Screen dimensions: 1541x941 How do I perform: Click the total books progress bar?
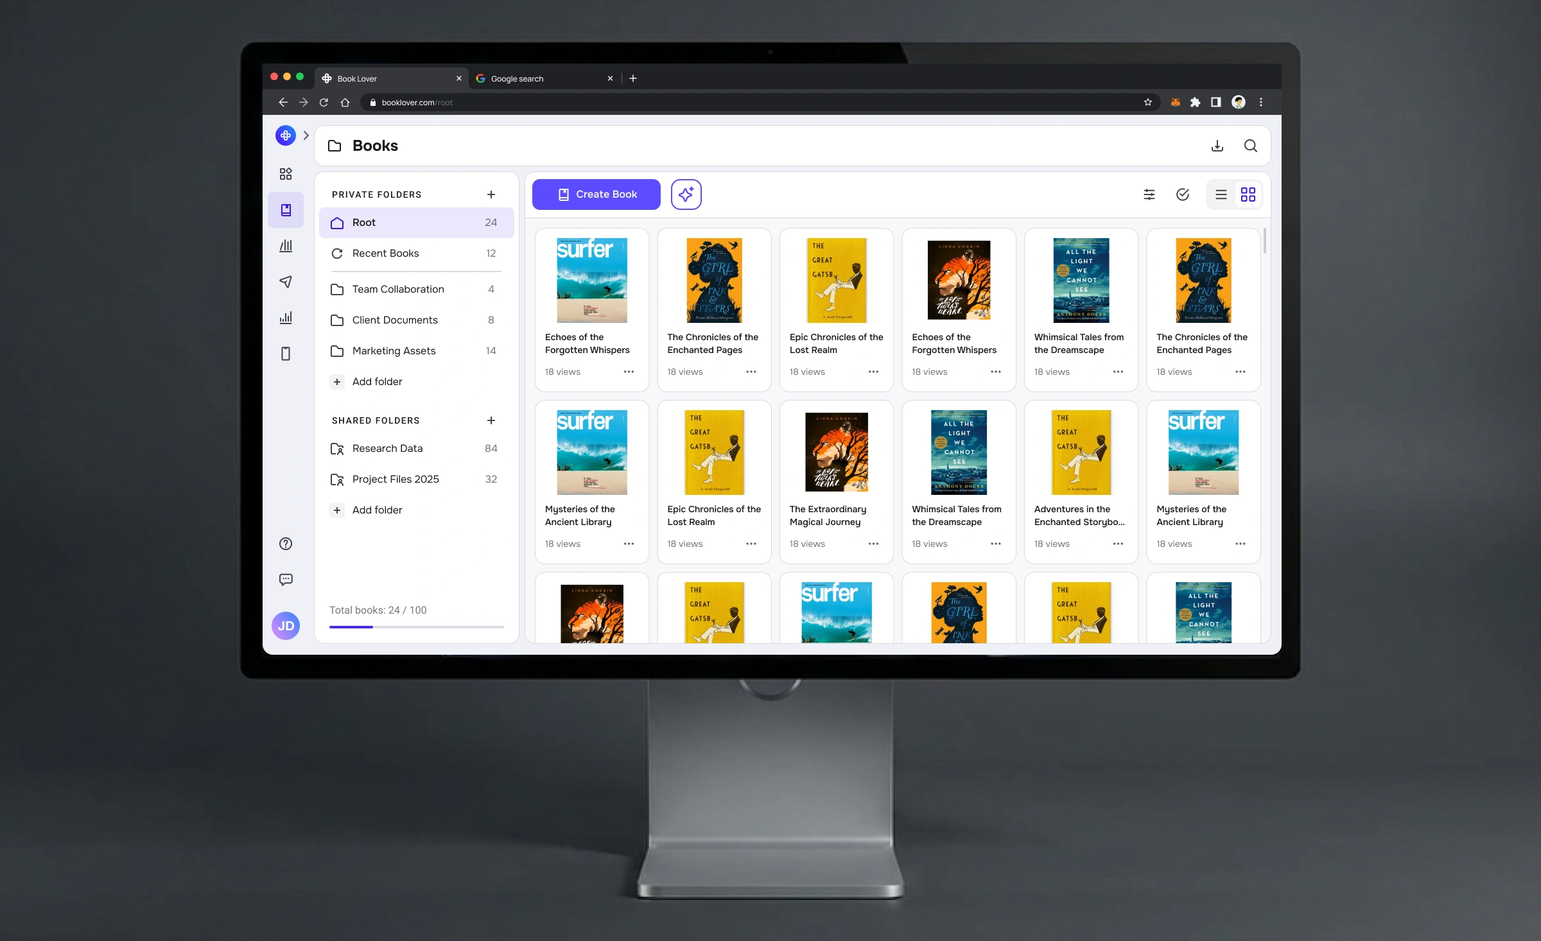pos(416,626)
